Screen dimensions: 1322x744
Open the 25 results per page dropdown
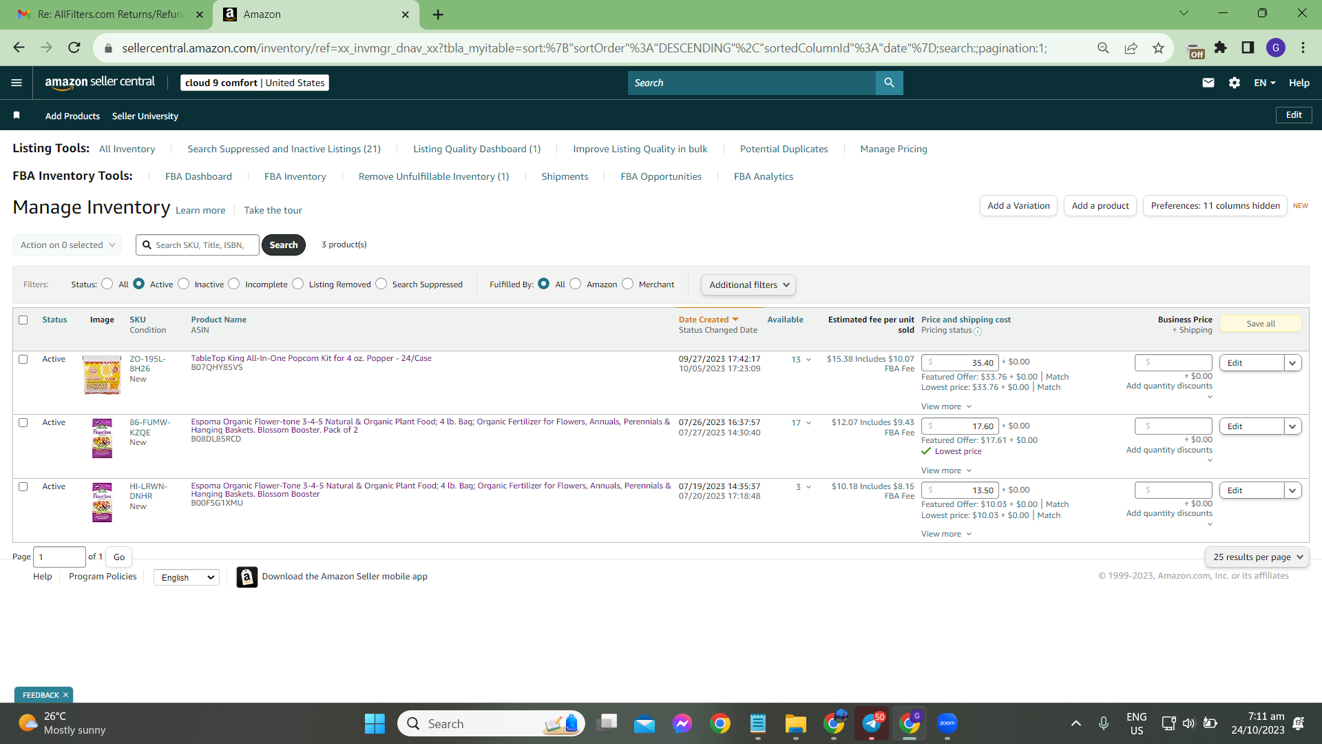pyautogui.click(x=1257, y=557)
